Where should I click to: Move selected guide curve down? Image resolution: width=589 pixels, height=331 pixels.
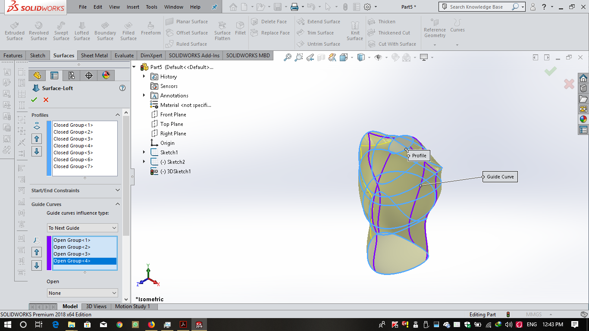pyautogui.click(x=37, y=265)
